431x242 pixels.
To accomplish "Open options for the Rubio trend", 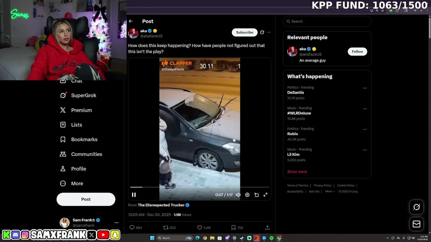I will (x=365, y=129).
